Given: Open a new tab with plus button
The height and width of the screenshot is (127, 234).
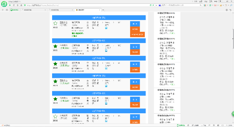Looking at the screenshot, I should (x=103, y=10).
